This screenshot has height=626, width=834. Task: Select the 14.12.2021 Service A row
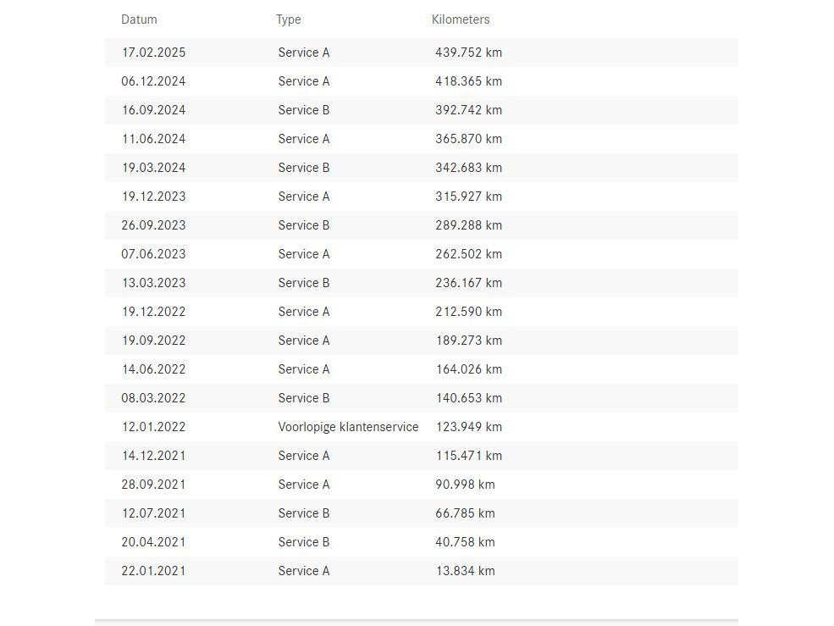click(x=421, y=456)
